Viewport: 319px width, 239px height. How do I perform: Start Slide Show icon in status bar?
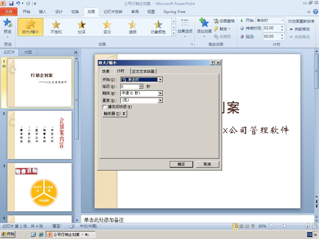coord(253,226)
